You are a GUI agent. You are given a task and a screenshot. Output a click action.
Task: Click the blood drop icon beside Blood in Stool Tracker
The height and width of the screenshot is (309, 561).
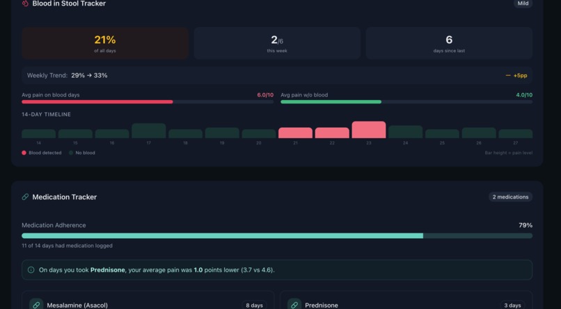[25, 3]
